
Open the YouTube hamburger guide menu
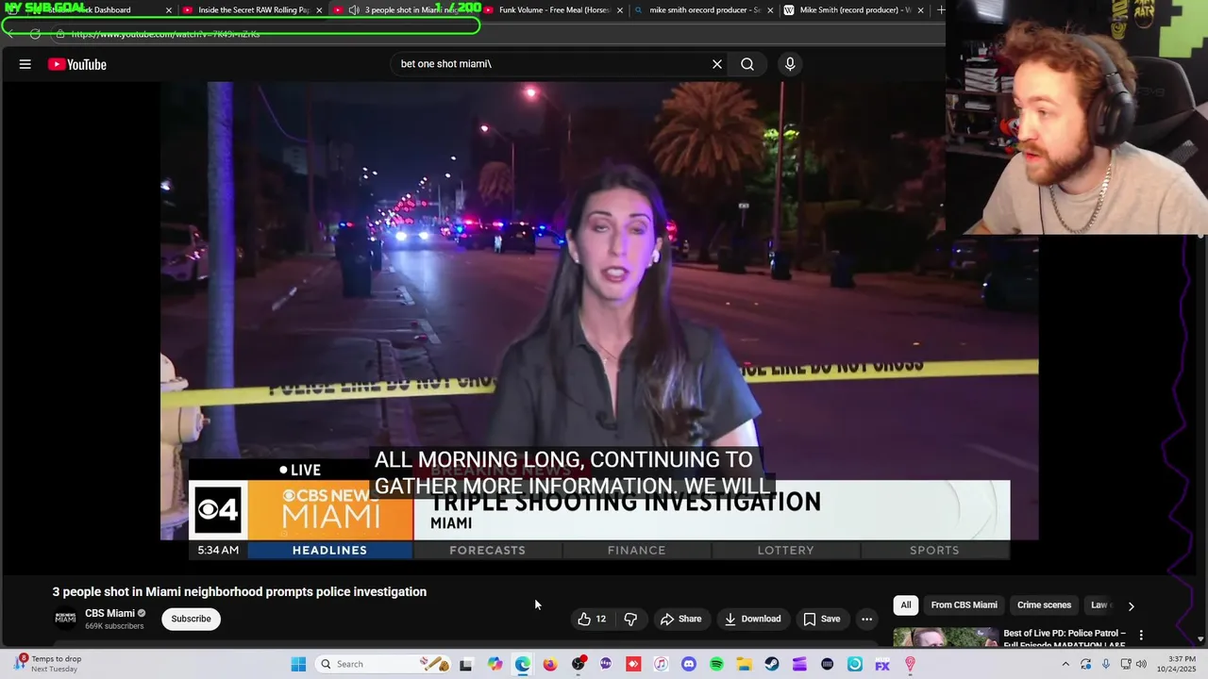pyautogui.click(x=25, y=64)
